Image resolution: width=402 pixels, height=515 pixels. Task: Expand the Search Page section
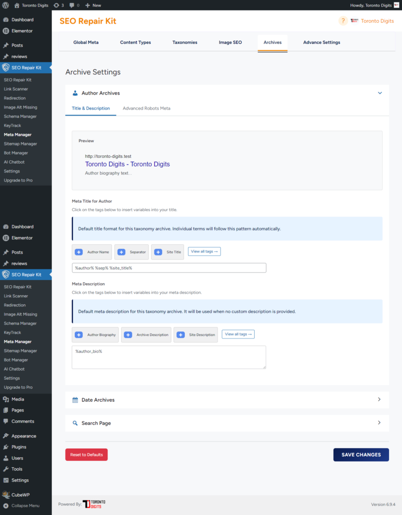click(x=379, y=423)
